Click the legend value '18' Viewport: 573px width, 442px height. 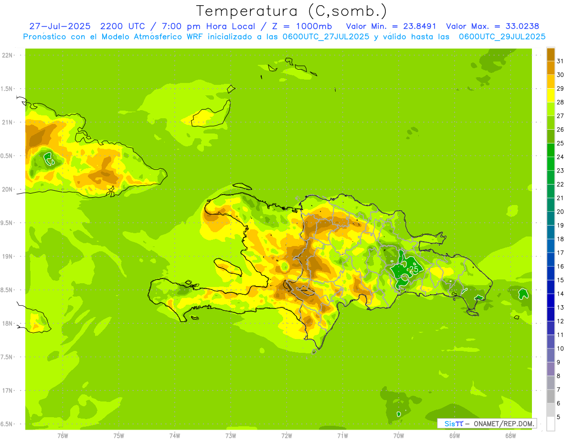(x=560, y=239)
